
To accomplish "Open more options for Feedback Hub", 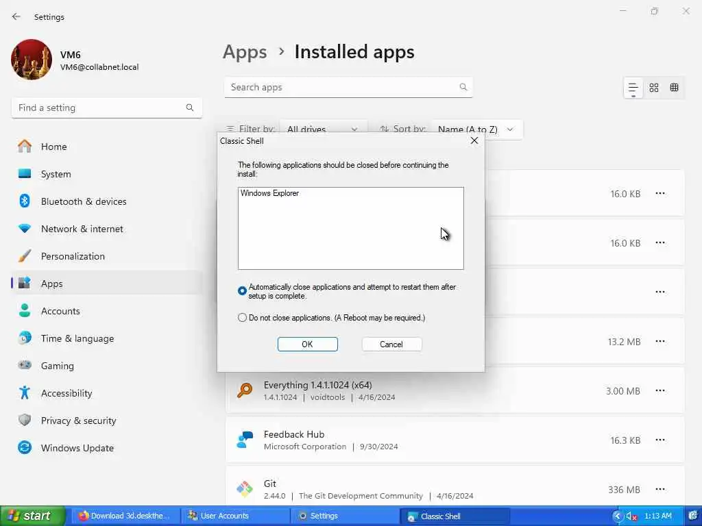I will [x=660, y=440].
